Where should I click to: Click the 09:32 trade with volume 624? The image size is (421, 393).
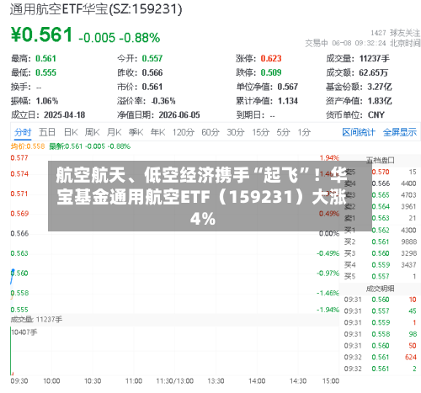click(x=381, y=357)
